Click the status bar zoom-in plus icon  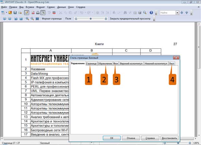coord(190,143)
